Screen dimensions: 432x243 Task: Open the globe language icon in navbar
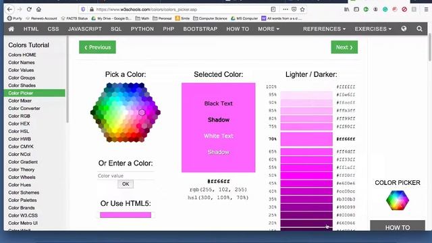(x=404, y=28)
